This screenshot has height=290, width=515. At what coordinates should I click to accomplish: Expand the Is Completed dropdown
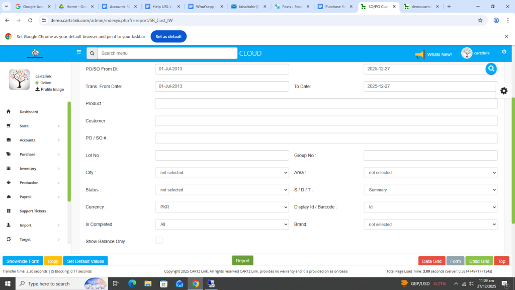222,225
